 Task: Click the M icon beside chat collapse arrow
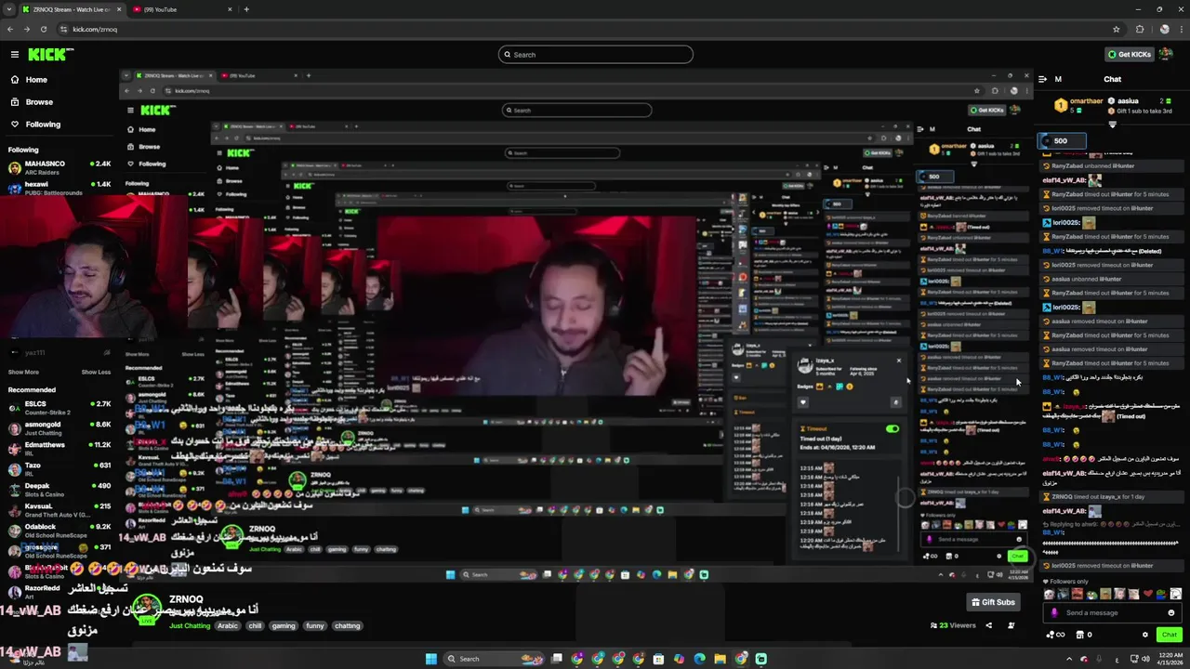click(1058, 79)
